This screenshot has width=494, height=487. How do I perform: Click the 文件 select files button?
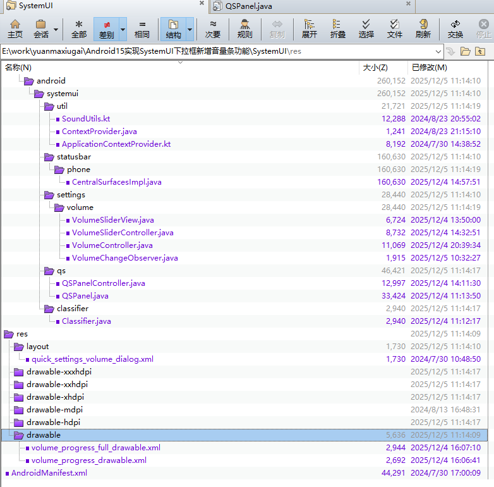tap(394, 29)
